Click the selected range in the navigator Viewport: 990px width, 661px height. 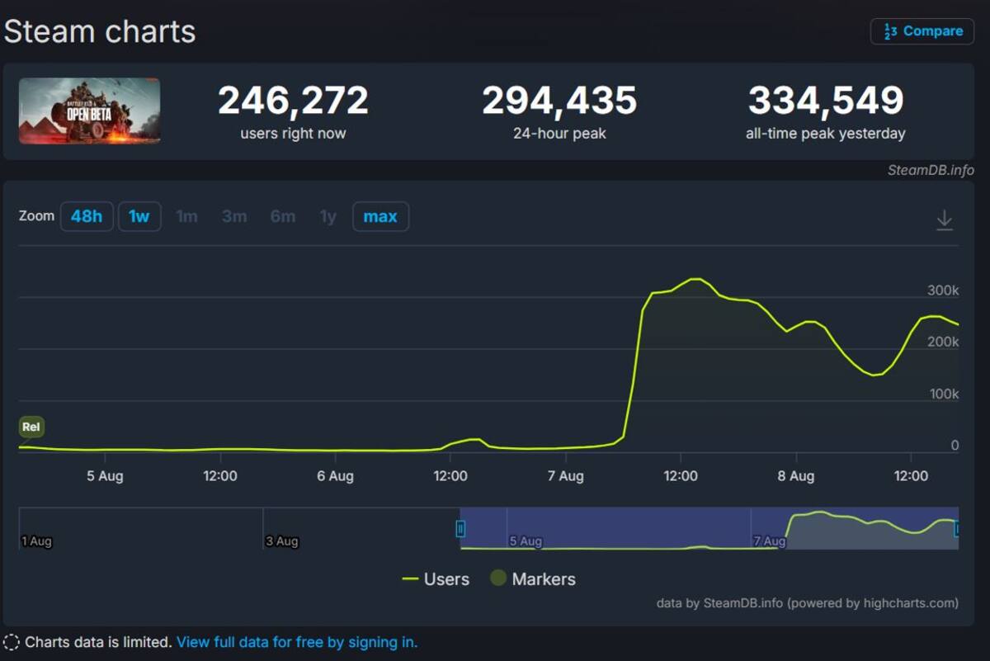pos(709,528)
